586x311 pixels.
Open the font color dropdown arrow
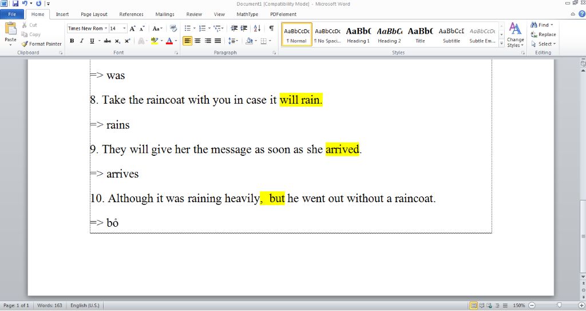176,41
